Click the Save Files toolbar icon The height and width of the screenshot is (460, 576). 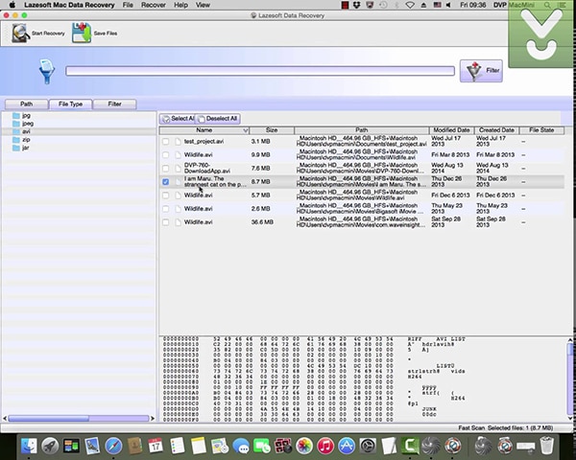(82, 33)
